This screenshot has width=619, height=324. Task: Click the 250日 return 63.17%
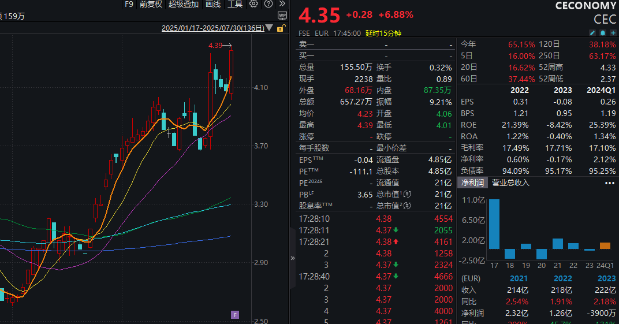[602, 56]
